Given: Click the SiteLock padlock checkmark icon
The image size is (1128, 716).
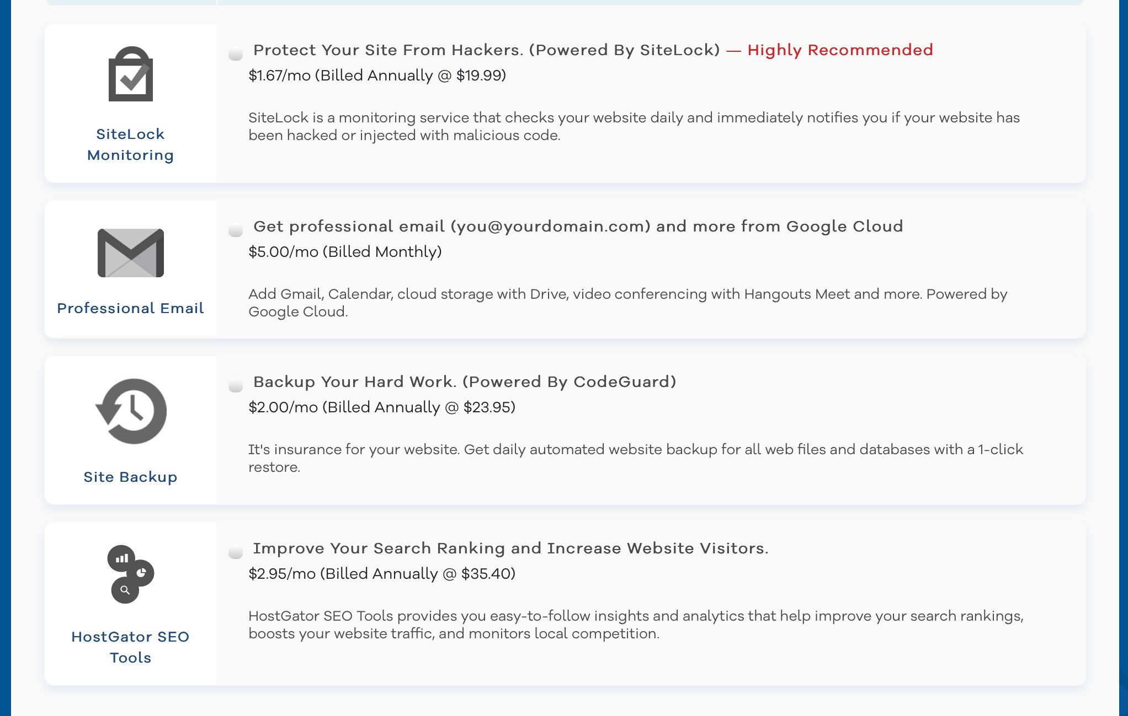Looking at the screenshot, I should (x=131, y=74).
